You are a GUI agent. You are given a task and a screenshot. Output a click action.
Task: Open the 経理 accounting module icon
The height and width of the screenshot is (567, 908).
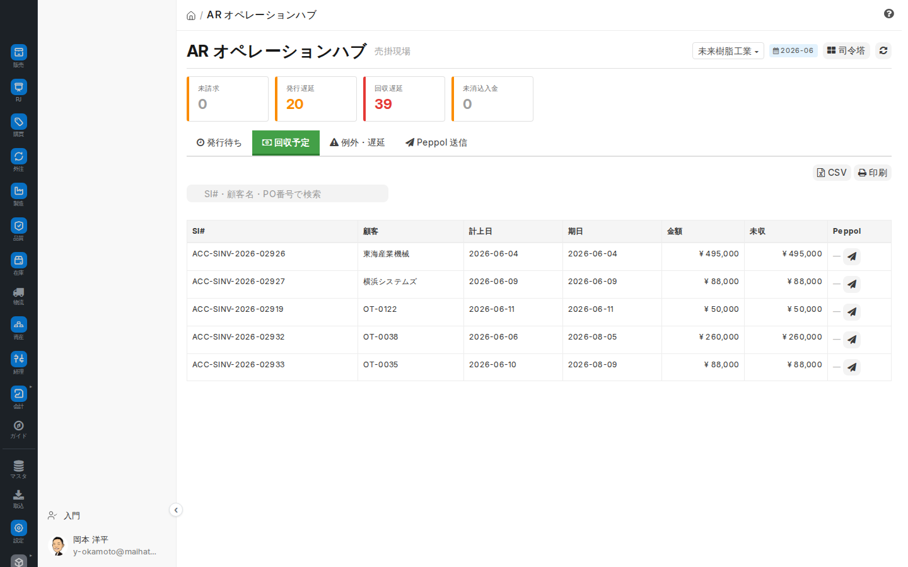point(19,359)
